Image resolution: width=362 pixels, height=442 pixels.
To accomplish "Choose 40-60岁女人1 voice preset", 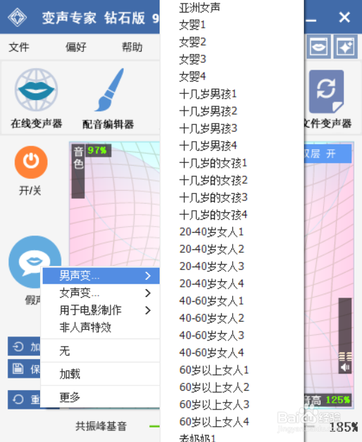I will [211, 301].
